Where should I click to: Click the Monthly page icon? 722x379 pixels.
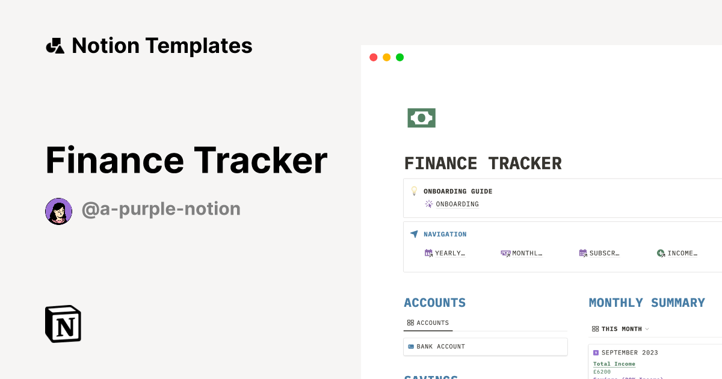tap(505, 253)
